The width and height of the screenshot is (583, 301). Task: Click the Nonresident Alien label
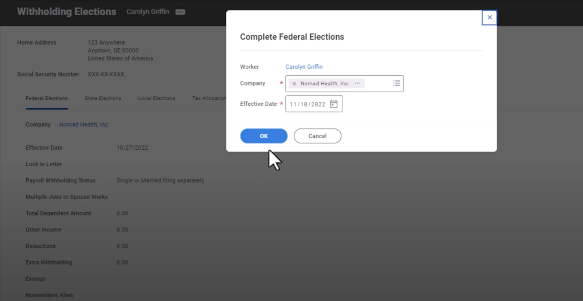pos(49,295)
